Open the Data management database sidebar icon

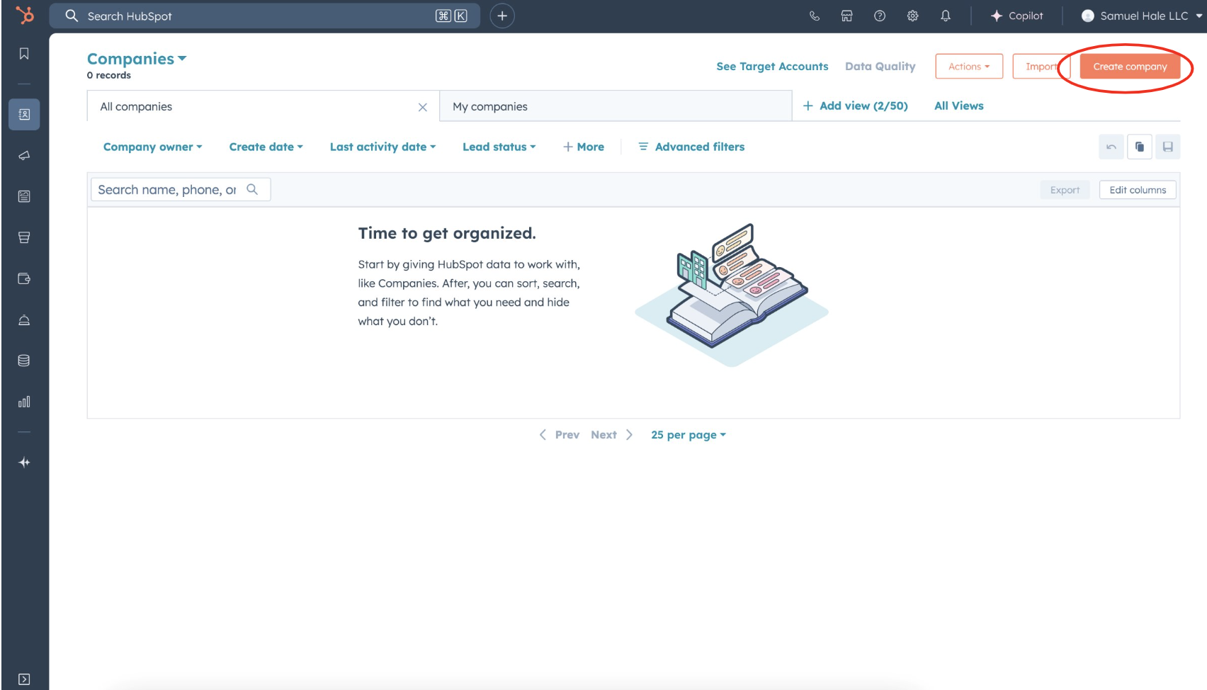click(24, 361)
